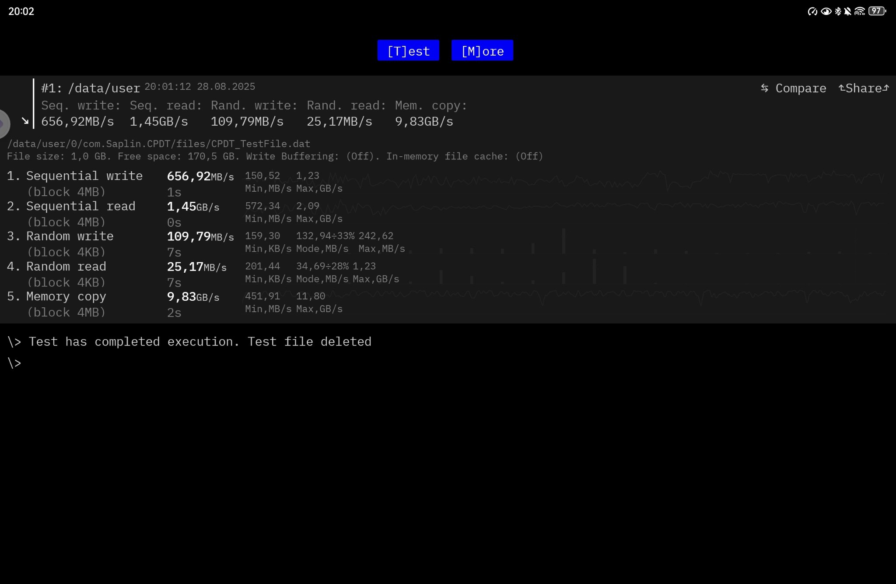Tap the [T]est button

[x=408, y=51]
